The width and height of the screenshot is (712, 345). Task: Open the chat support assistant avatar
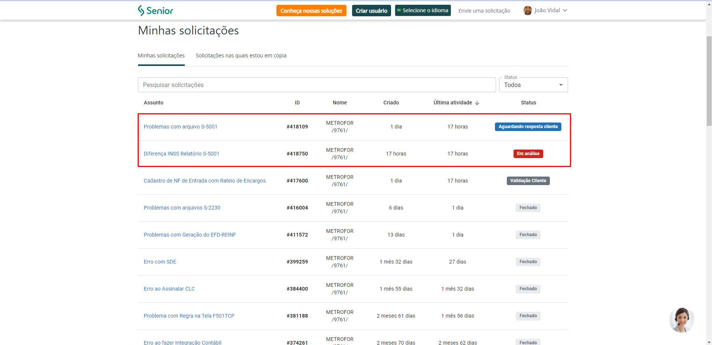tap(682, 320)
